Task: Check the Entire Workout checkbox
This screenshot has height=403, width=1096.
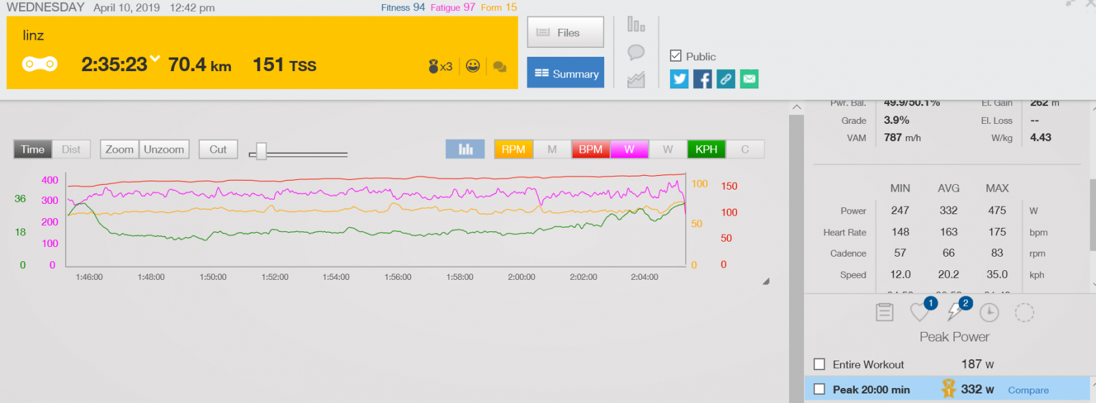Action: (819, 364)
